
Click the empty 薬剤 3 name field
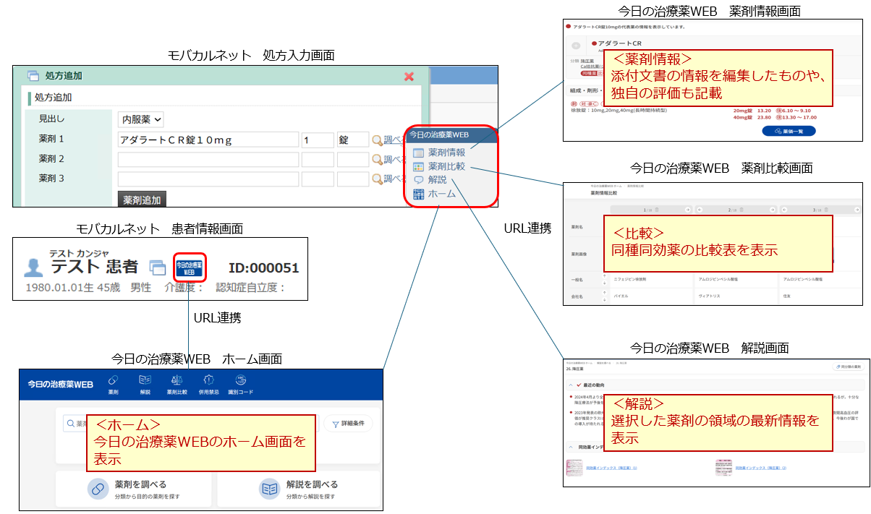[208, 179]
